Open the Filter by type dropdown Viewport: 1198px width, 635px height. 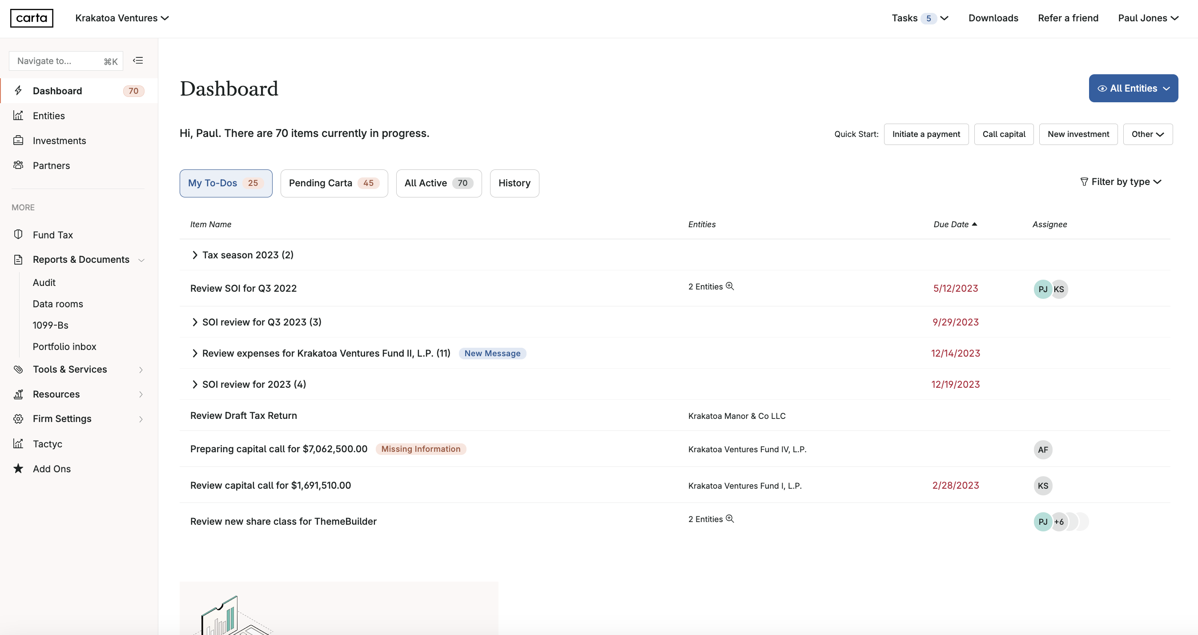pyautogui.click(x=1120, y=182)
